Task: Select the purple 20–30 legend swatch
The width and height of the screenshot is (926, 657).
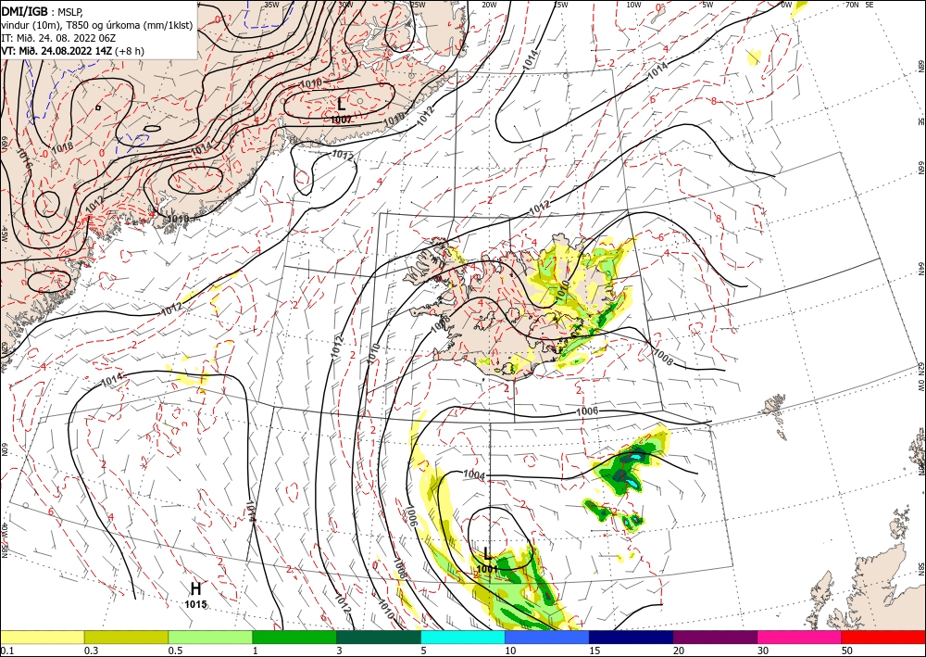Action: pyautogui.click(x=715, y=637)
